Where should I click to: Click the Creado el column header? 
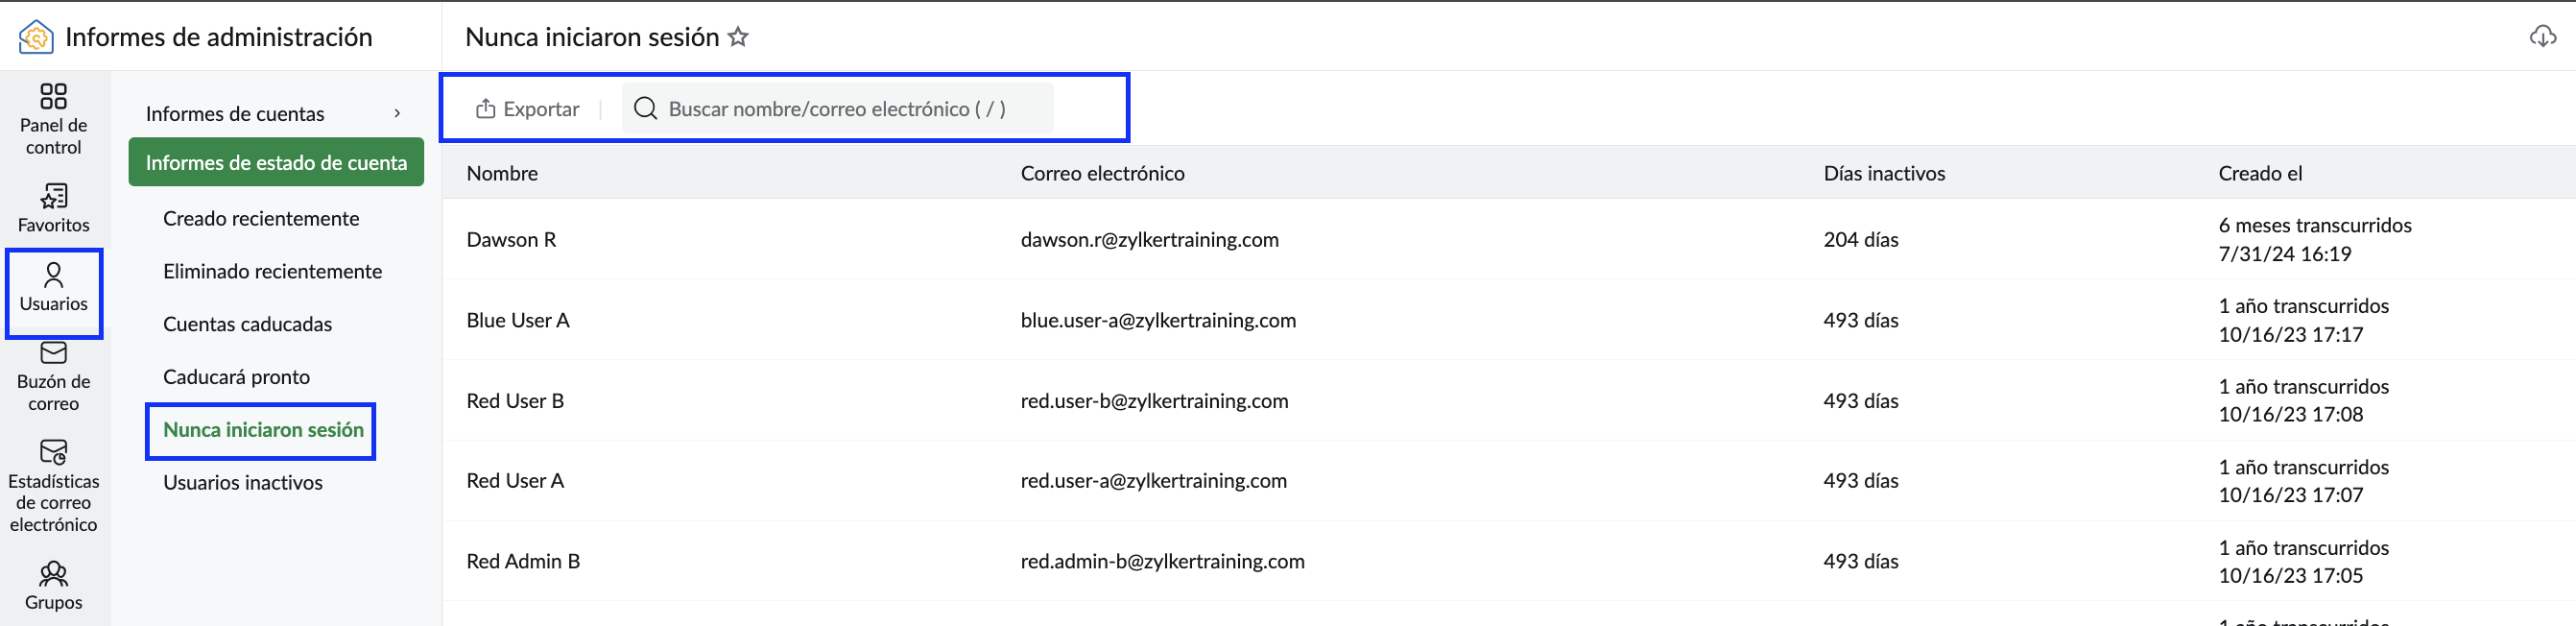click(x=2260, y=174)
